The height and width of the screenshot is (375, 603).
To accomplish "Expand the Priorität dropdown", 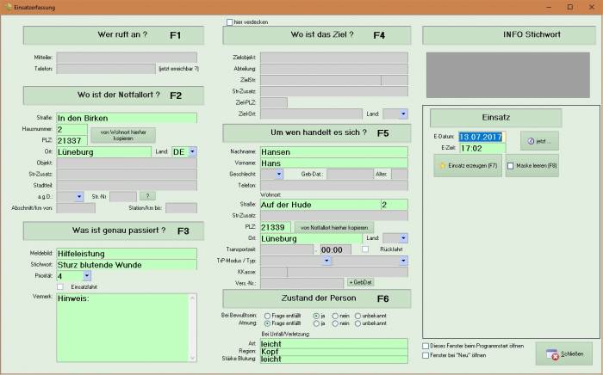I will click(84, 276).
